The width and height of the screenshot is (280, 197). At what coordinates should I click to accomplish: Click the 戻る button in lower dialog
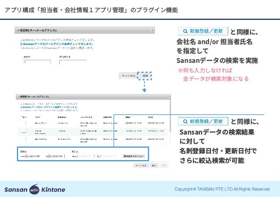pyautogui.click(x=154, y=166)
